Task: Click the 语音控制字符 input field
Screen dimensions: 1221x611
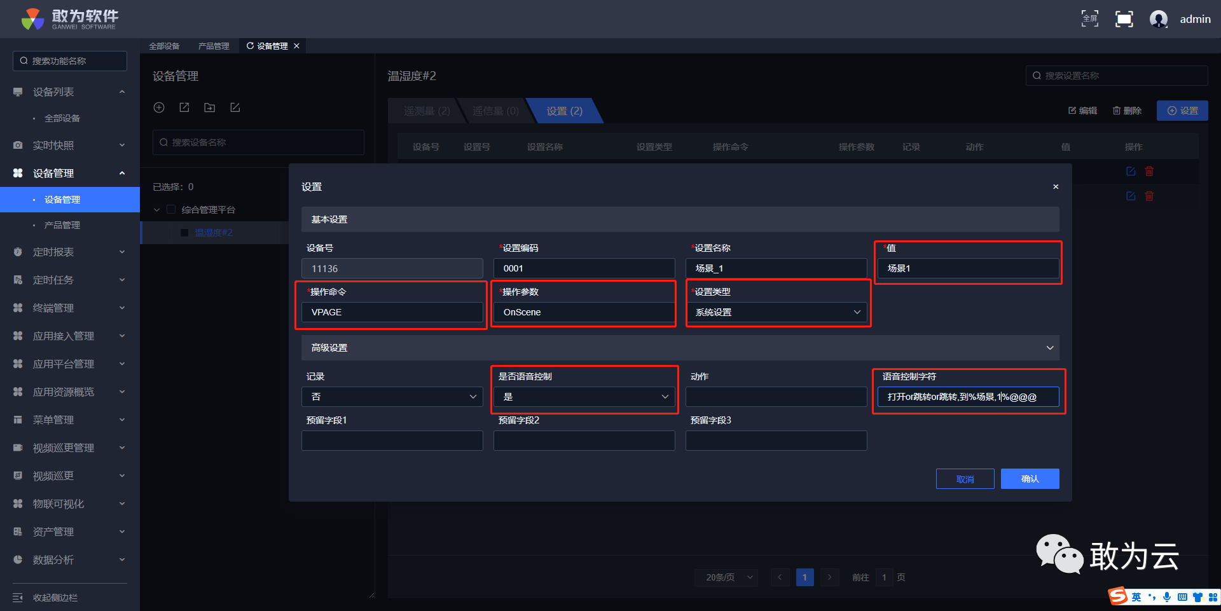Action: (x=969, y=397)
